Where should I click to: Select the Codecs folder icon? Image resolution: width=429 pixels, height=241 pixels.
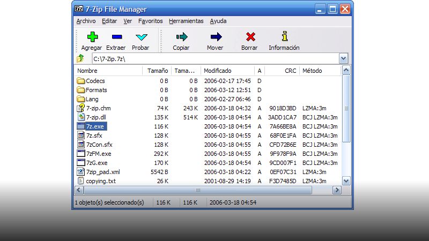81,81
